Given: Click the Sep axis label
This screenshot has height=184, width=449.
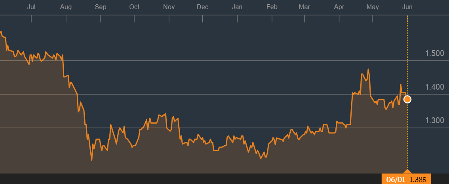Looking at the screenshot, I should point(101,7).
